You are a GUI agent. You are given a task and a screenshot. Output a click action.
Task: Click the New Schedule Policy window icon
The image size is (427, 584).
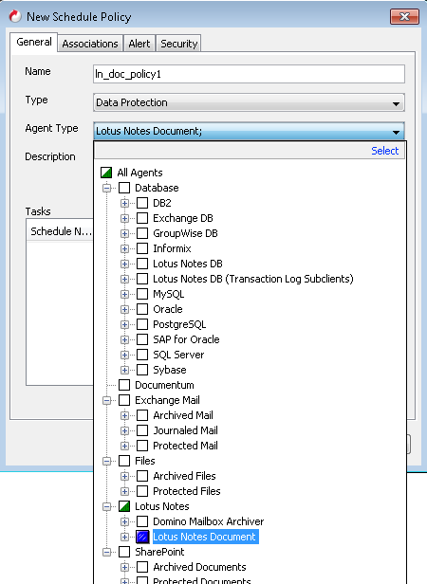tap(15, 16)
